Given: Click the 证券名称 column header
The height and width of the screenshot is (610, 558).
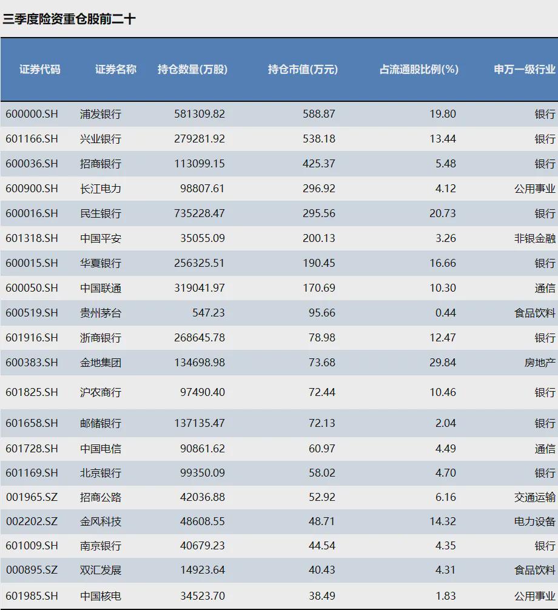Looking at the screenshot, I should click(116, 69).
